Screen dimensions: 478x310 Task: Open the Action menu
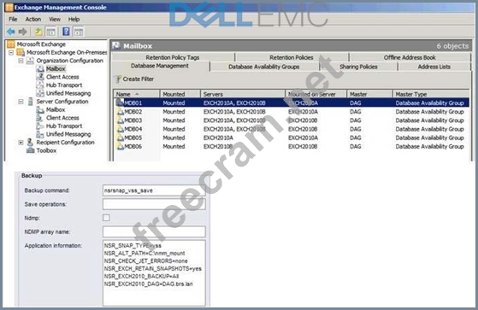tap(33, 19)
